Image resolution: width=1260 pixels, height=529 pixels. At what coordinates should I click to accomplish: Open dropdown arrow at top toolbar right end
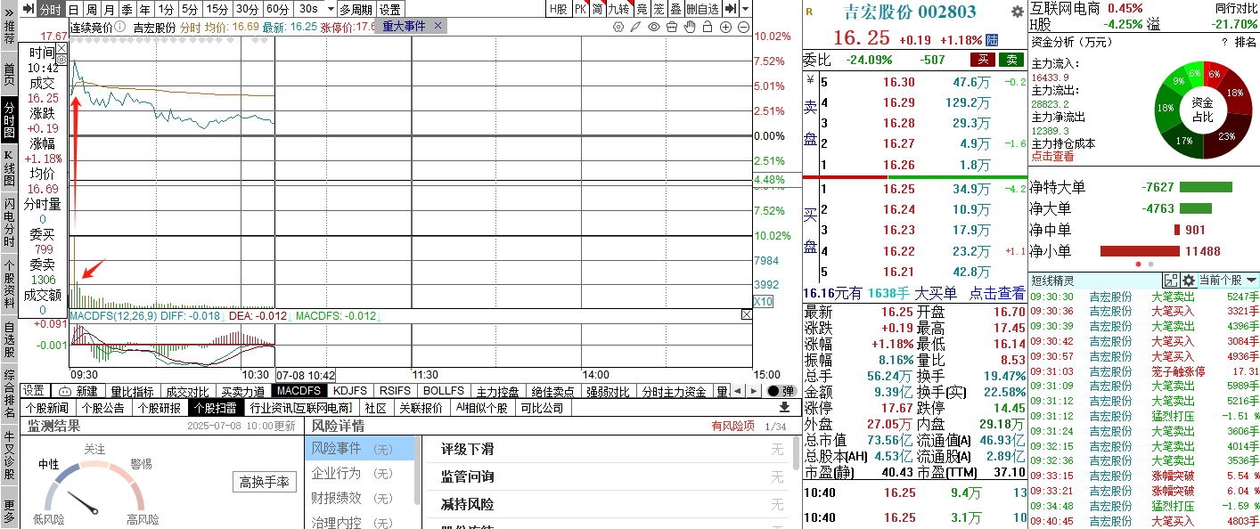click(x=746, y=9)
